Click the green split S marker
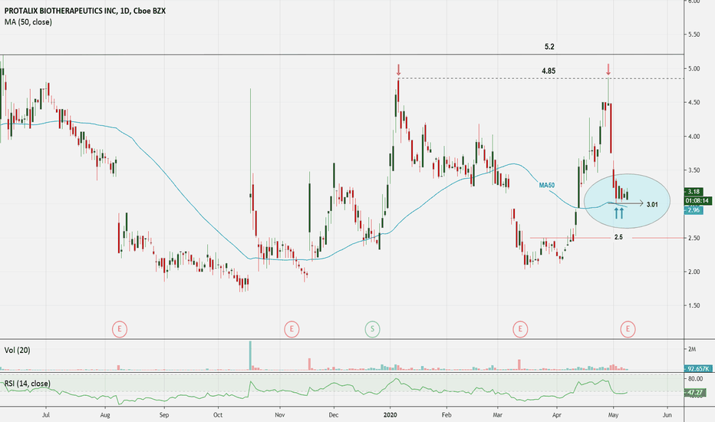 (372, 329)
